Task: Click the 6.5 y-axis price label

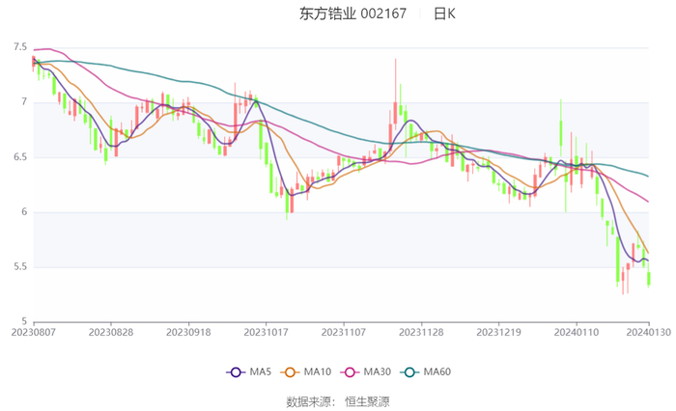Action: point(20,156)
